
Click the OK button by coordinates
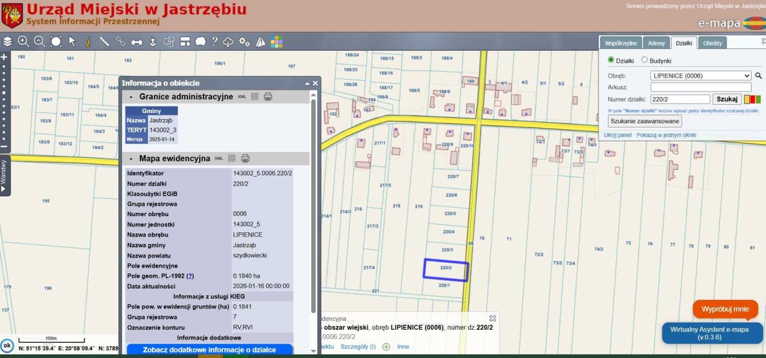[7, 347]
